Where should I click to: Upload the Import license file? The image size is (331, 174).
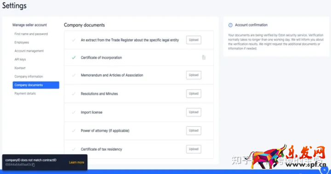point(194,112)
